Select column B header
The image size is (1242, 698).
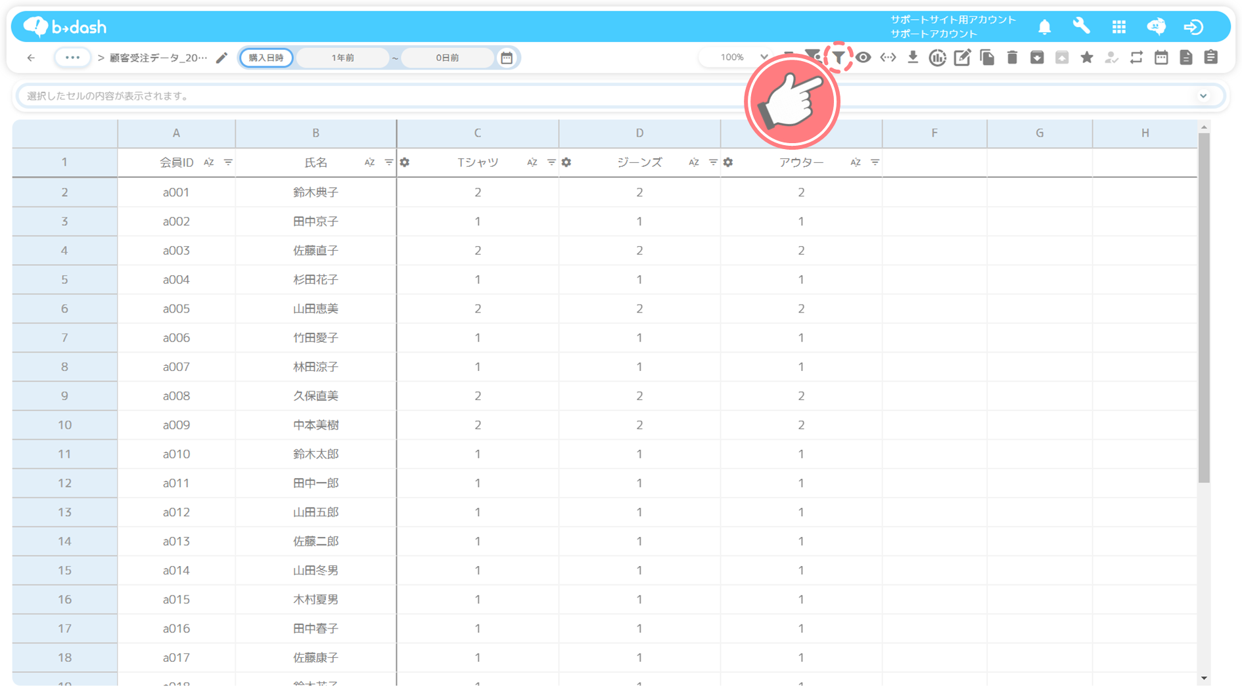pyautogui.click(x=315, y=133)
